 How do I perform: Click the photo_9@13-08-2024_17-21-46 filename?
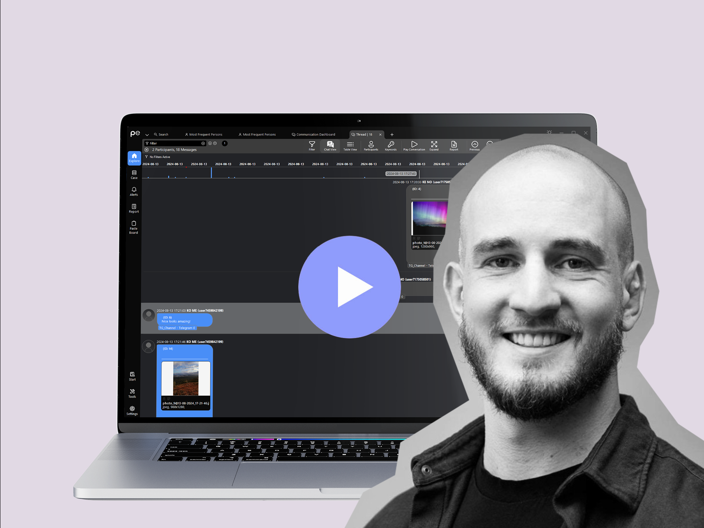pos(186,403)
